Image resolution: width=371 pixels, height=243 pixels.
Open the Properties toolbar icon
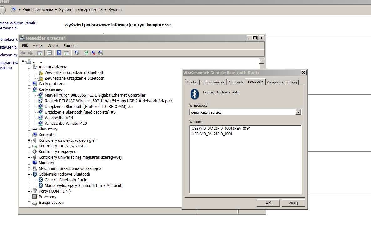(49, 53)
